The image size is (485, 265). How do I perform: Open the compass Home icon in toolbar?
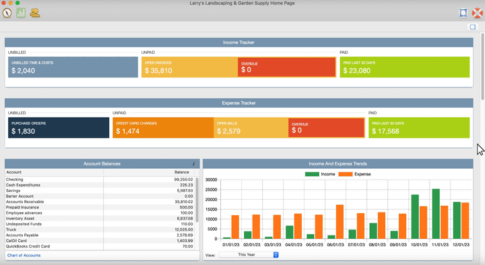[x=7, y=13]
